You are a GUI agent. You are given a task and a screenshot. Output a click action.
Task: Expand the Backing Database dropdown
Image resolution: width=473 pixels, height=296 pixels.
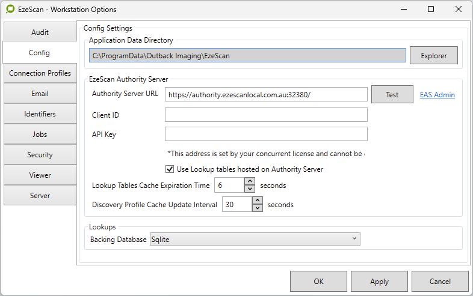pos(255,240)
